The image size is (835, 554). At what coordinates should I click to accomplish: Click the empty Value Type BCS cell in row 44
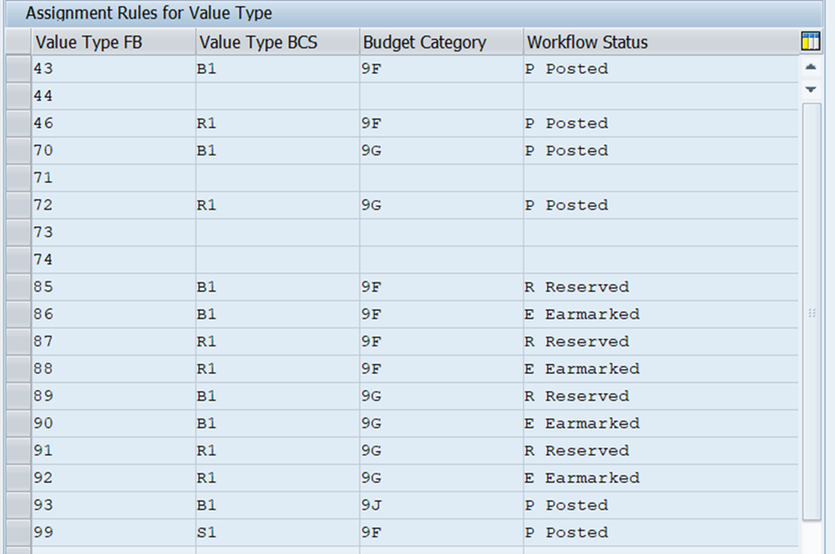277,96
